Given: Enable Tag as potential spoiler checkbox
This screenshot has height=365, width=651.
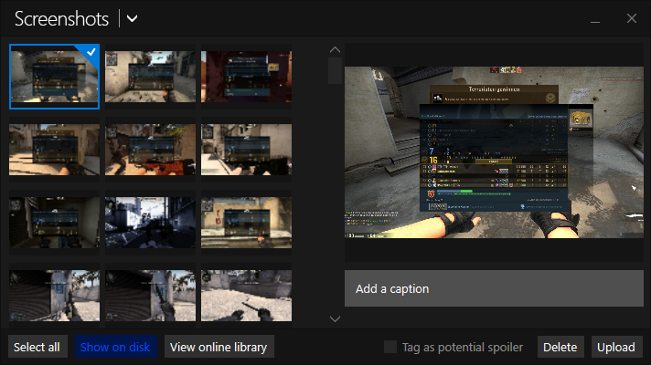Looking at the screenshot, I should pyautogui.click(x=390, y=347).
